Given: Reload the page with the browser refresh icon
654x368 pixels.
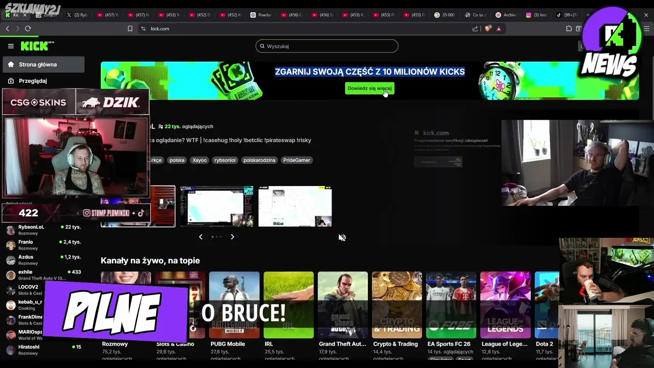Looking at the screenshot, I should (x=28, y=29).
